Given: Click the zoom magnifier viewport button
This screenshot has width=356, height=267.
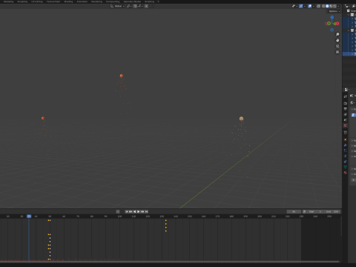Looking at the screenshot, I should (337, 34).
